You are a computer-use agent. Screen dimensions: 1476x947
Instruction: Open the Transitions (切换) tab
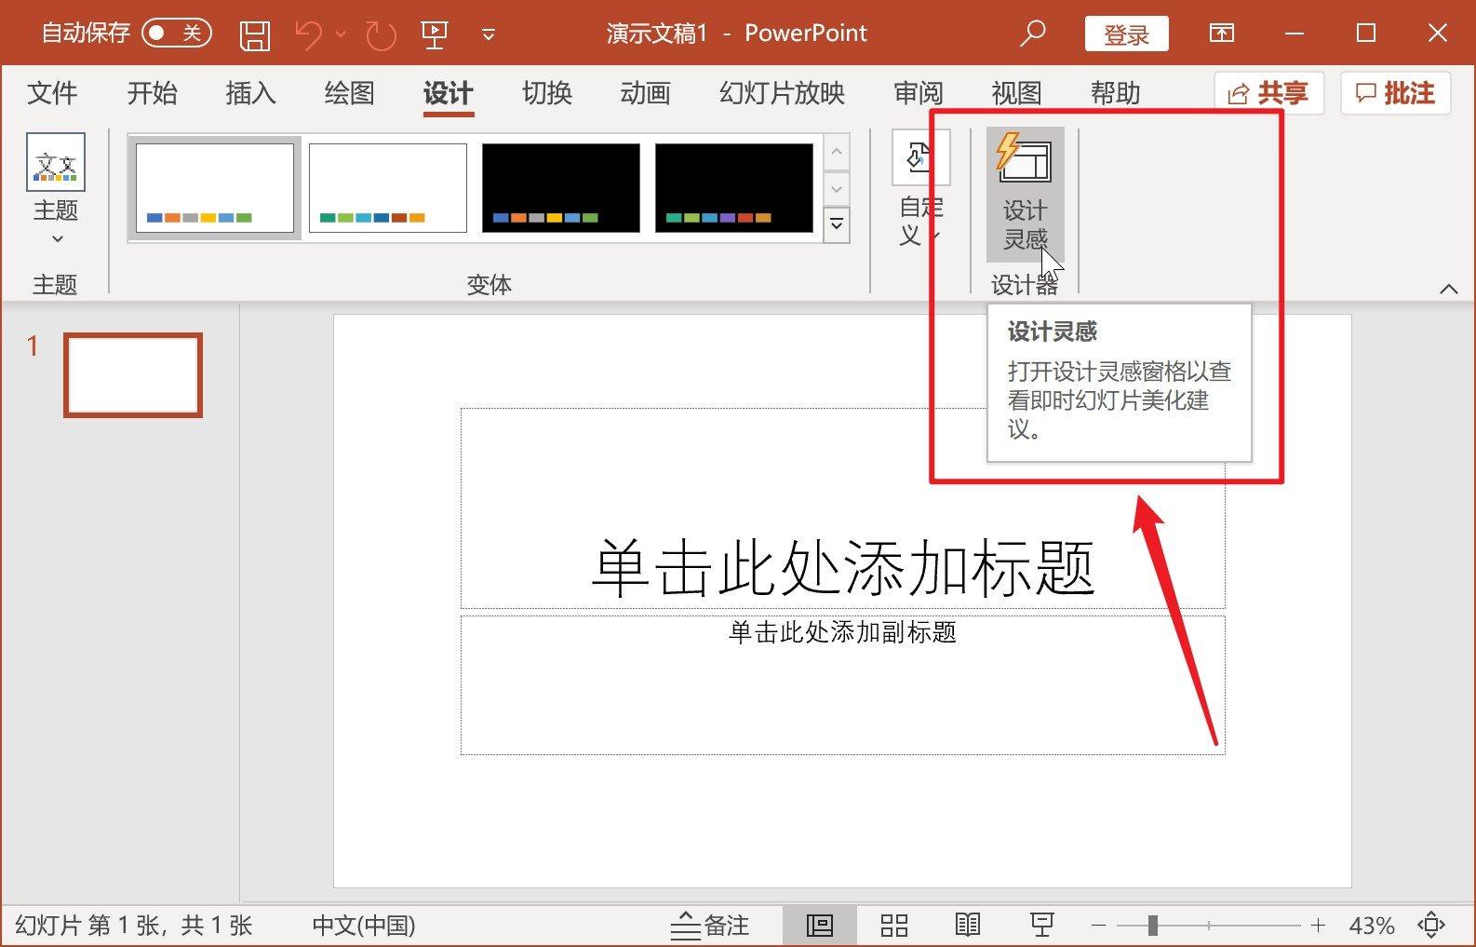click(x=546, y=93)
